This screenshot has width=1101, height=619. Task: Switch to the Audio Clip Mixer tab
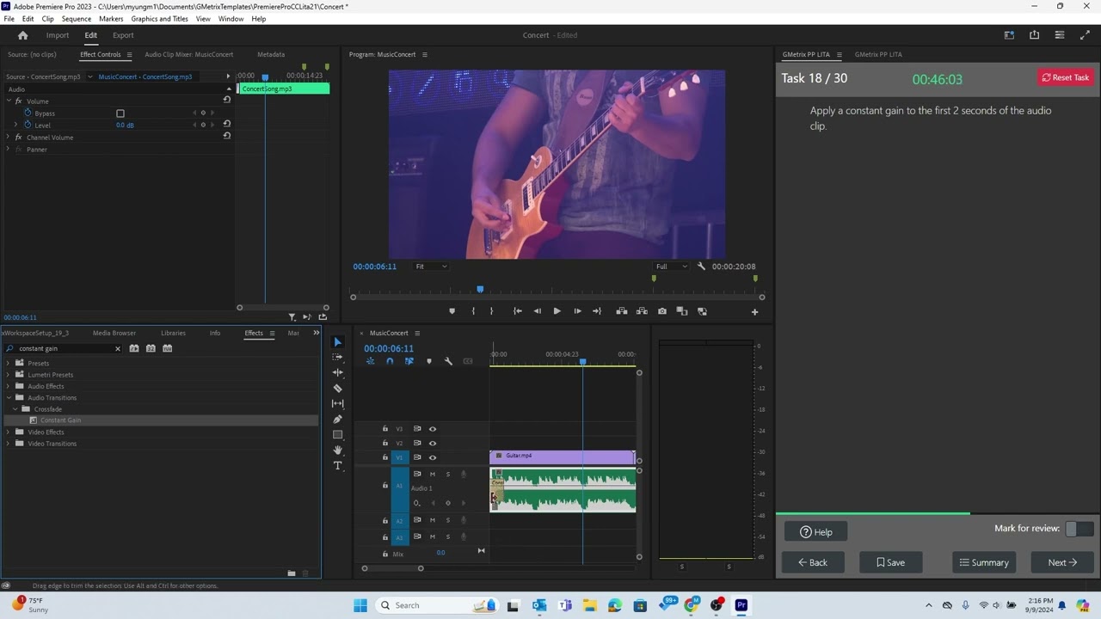pyautogui.click(x=188, y=54)
